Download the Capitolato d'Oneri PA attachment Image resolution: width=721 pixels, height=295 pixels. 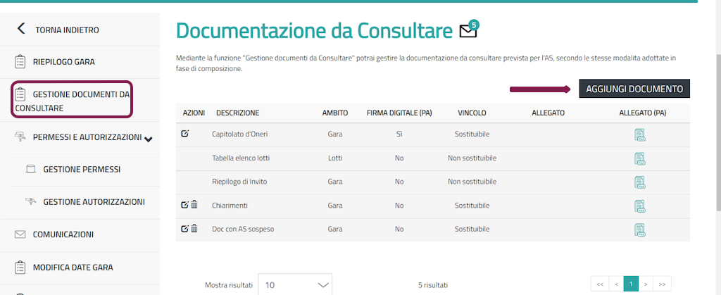click(639, 134)
